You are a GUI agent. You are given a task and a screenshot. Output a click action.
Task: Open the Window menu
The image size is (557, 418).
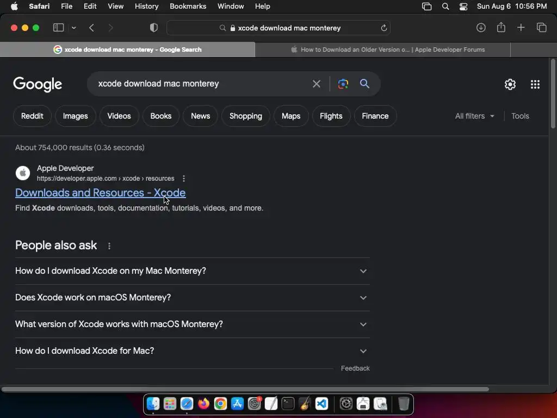click(231, 6)
